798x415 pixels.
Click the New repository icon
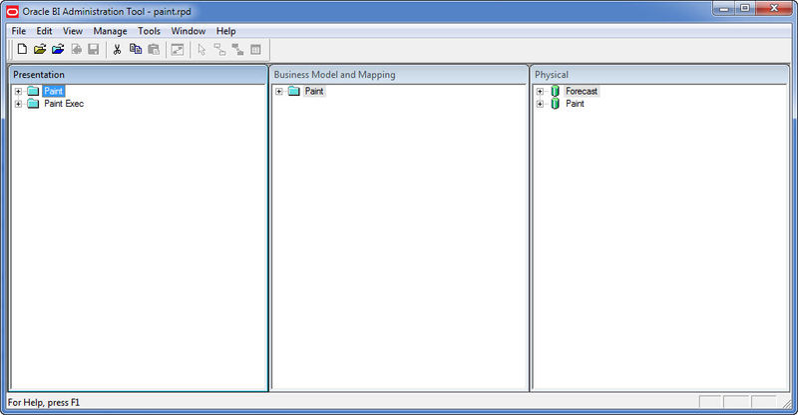[x=22, y=50]
